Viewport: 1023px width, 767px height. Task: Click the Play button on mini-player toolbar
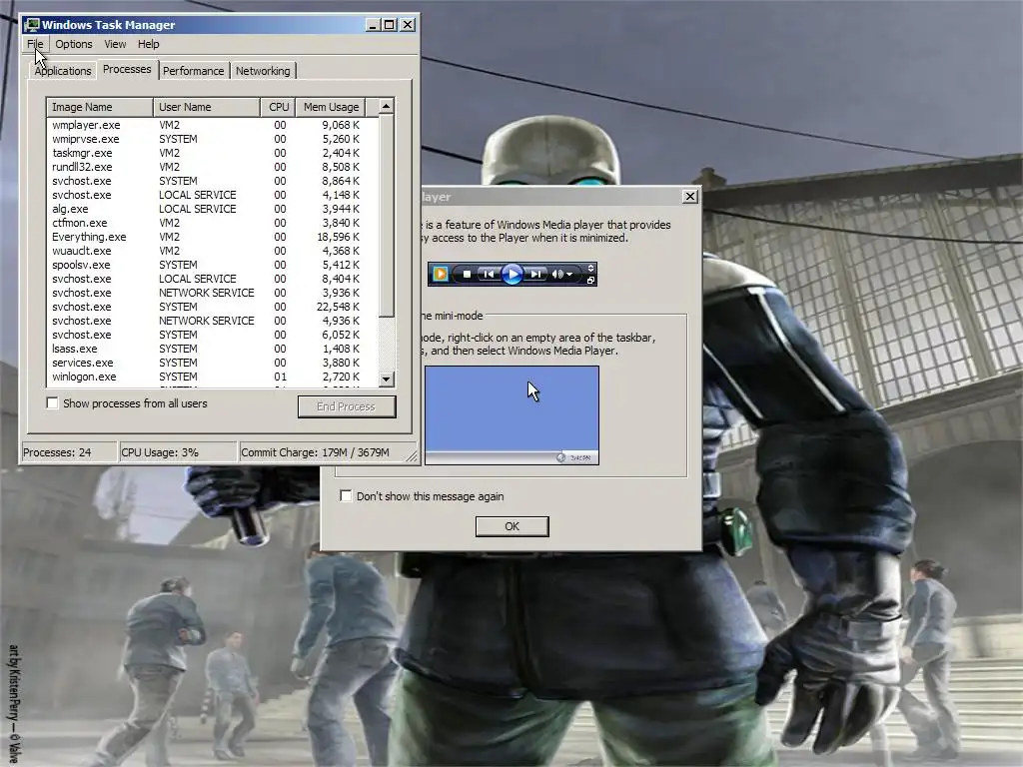click(x=512, y=274)
